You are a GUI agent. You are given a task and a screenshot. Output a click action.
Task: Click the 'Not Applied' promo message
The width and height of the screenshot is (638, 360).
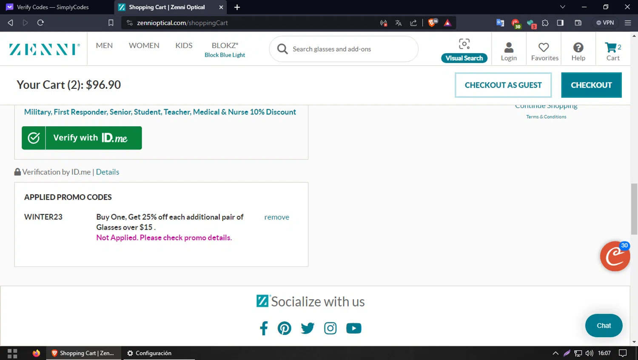[164, 238]
